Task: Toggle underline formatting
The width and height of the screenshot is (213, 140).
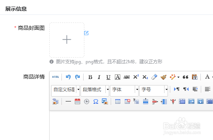Action: [108, 77]
